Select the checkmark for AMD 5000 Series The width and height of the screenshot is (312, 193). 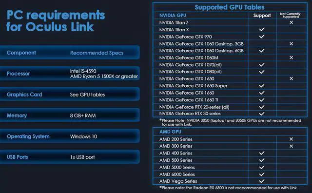pyautogui.click(x=262, y=167)
